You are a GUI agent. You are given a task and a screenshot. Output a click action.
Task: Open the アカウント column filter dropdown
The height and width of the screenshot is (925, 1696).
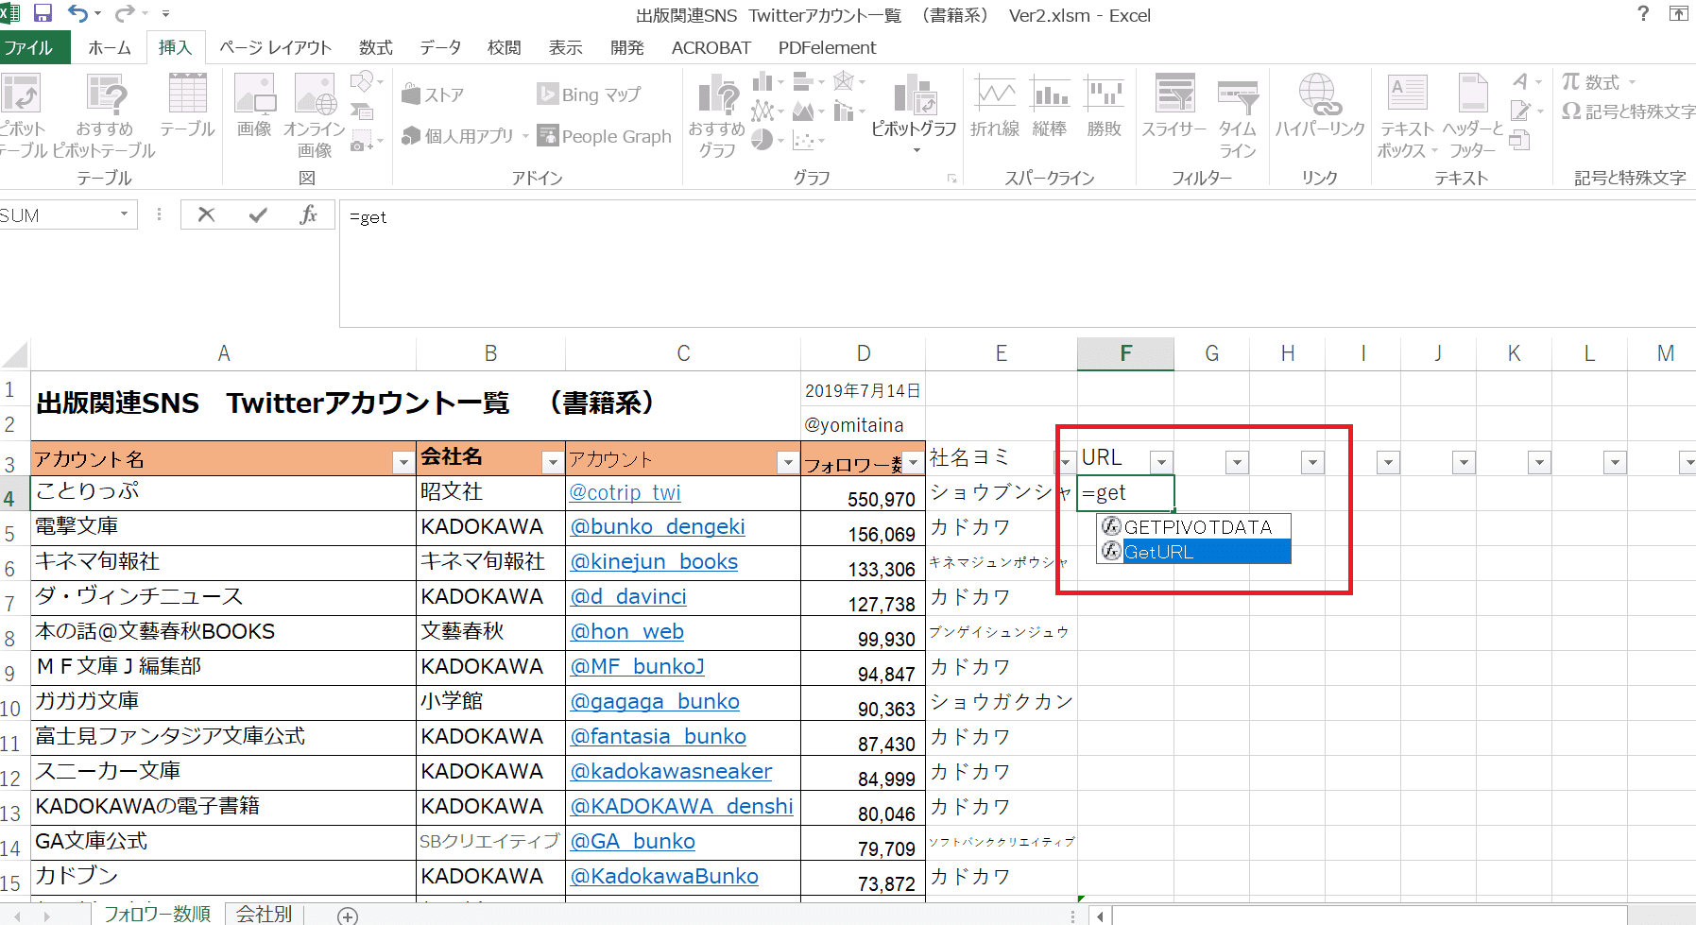[x=787, y=462]
